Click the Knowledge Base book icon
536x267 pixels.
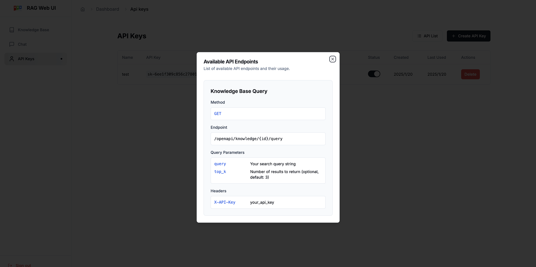(x=12, y=30)
